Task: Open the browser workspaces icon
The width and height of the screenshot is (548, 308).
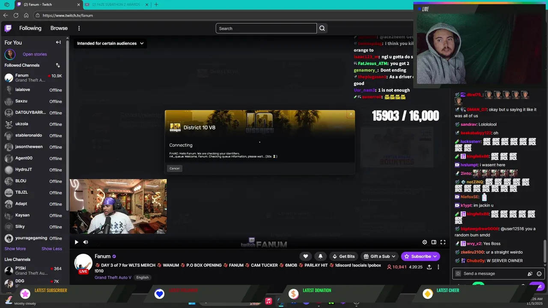Action: click(7, 5)
